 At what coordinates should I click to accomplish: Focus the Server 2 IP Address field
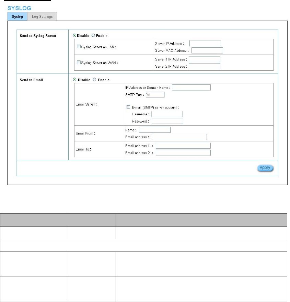coord(205,66)
